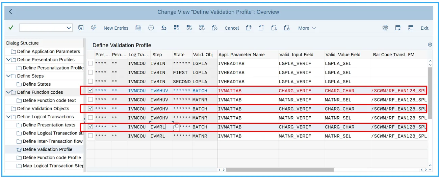Collapse the Define Logical Transactions node
This screenshot has width=439, height=178.
8,117
